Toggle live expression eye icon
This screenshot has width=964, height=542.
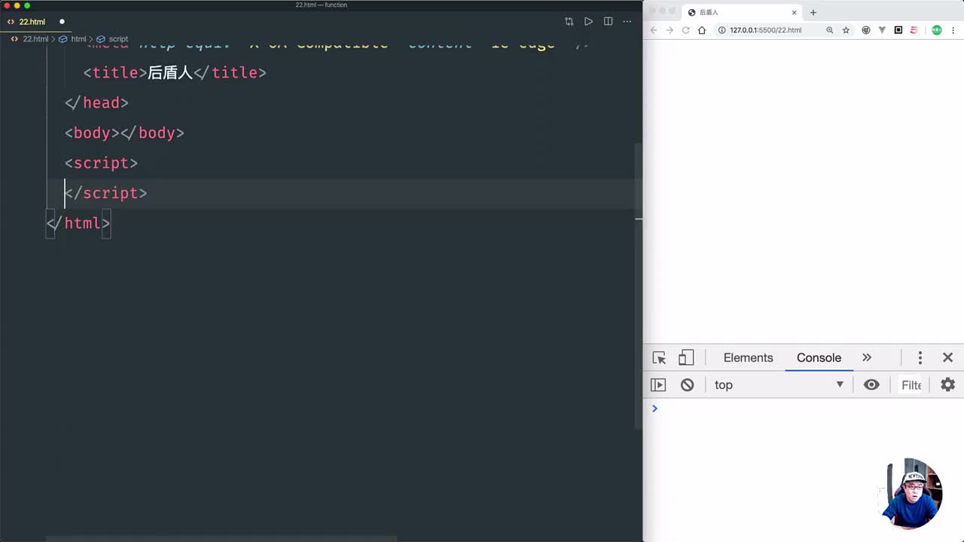click(871, 385)
